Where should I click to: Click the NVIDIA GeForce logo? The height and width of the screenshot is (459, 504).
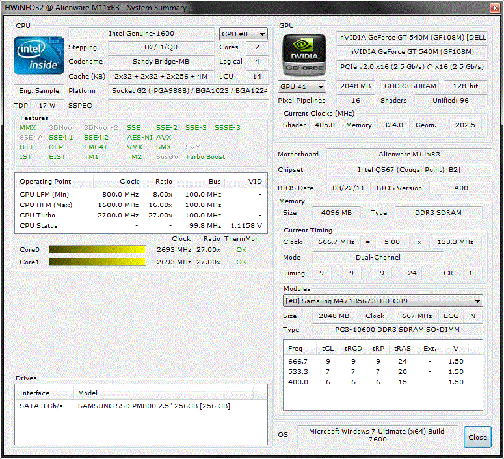click(x=304, y=55)
